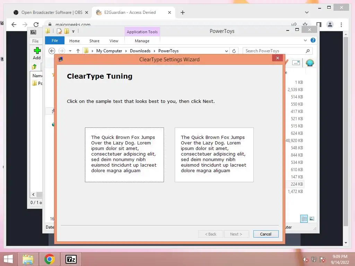The width and height of the screenshot is (355, 266).
Task: Go forward in Explorer navigation
Action: (x=62, y=51)
